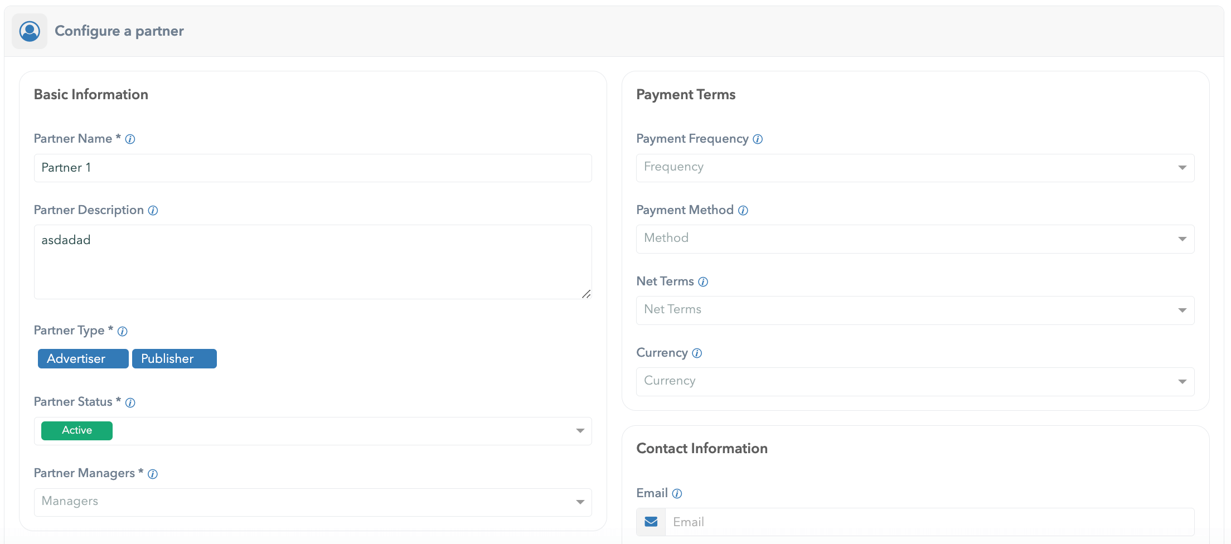
Task: Select the Partner Name text field
Action: 312,168
